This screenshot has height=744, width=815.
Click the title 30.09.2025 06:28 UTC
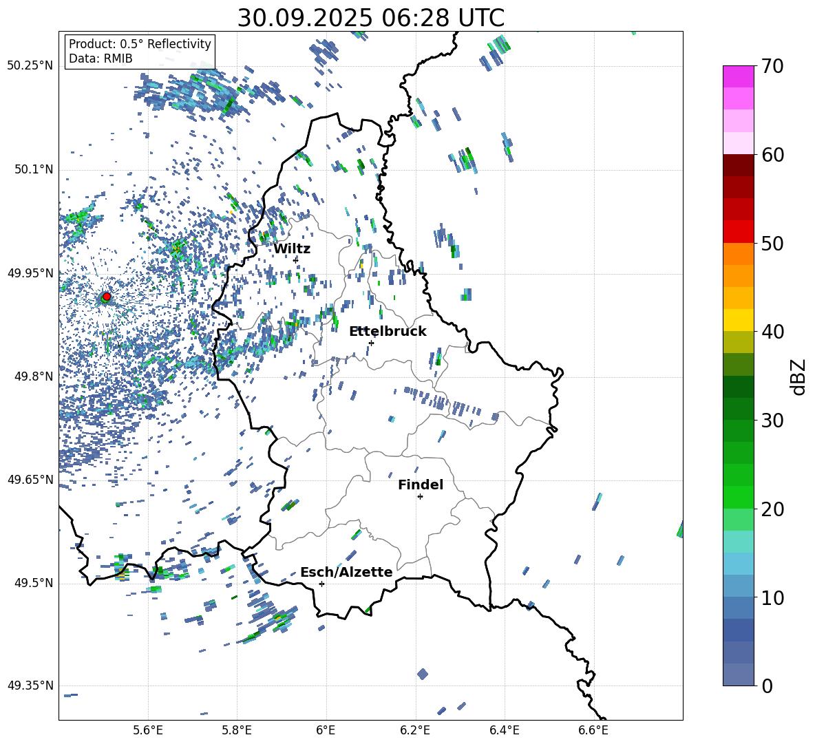pos(370,18)
